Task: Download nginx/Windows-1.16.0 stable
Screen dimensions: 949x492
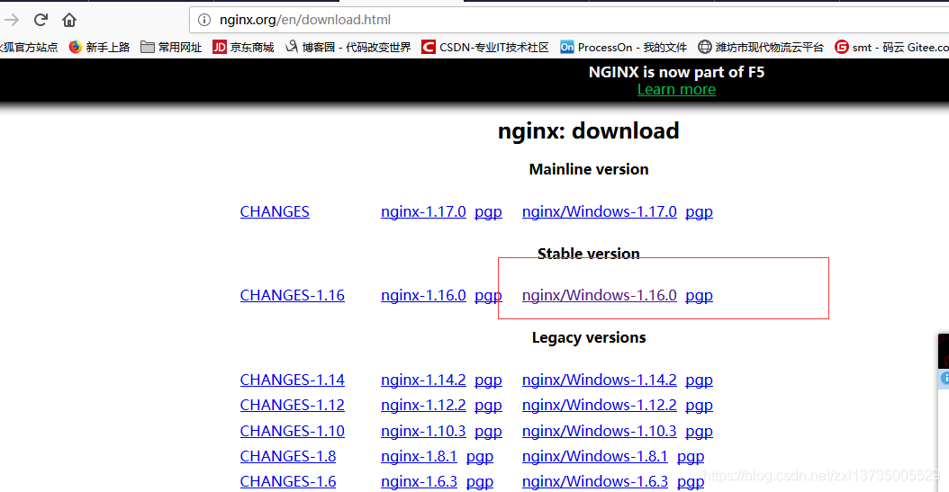Action: click(599, 295)
